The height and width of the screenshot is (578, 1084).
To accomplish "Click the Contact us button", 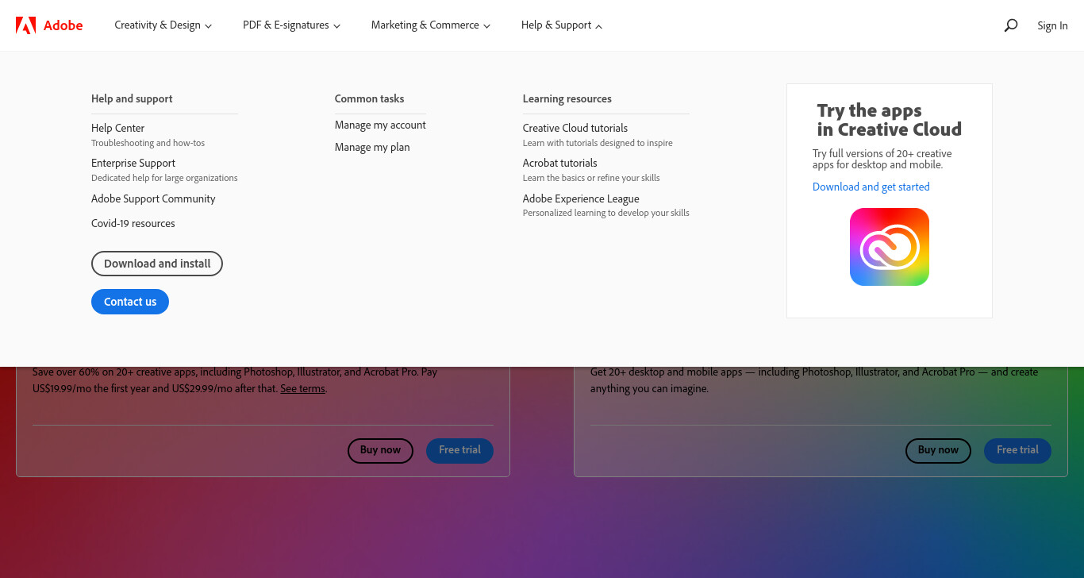I will pyautogui.click(x=130, y=302).
